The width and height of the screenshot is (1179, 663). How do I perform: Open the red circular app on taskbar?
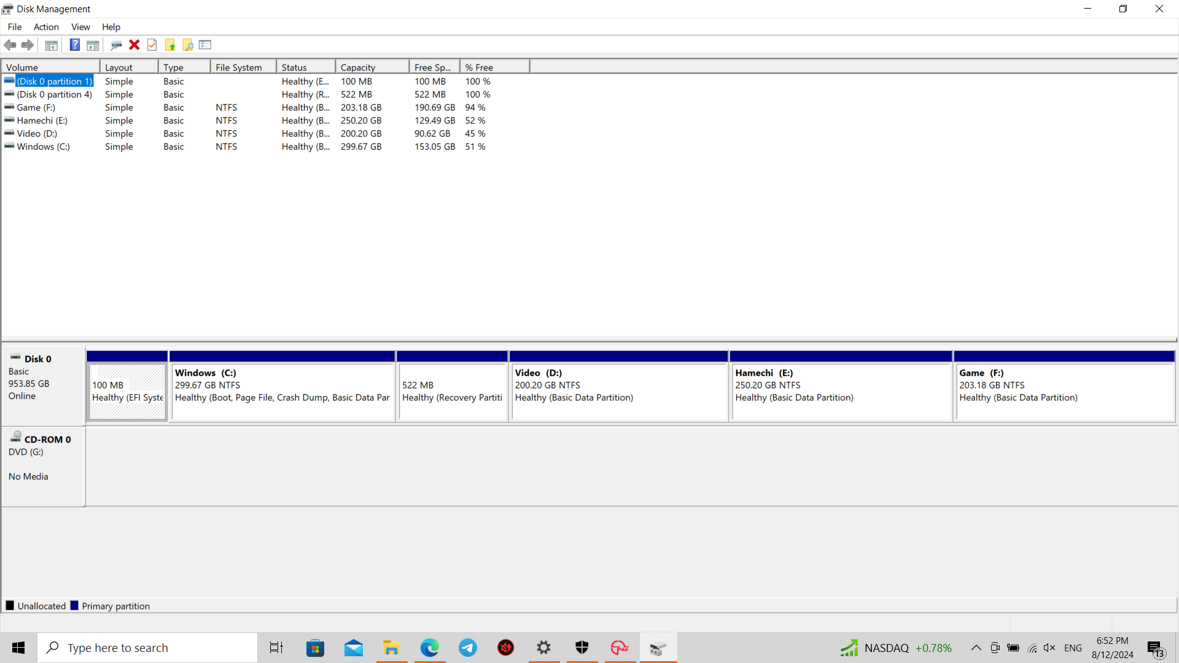point(506,648)
